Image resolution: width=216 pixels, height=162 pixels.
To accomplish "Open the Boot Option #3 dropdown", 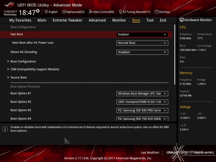I will point(142,110).
